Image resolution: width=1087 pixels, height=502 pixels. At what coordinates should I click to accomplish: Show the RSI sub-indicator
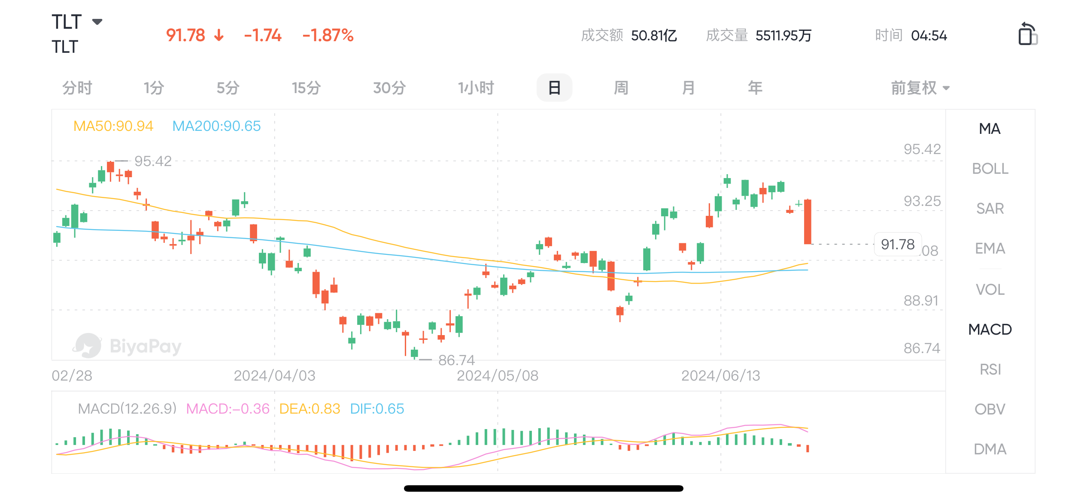coord(990,369)
